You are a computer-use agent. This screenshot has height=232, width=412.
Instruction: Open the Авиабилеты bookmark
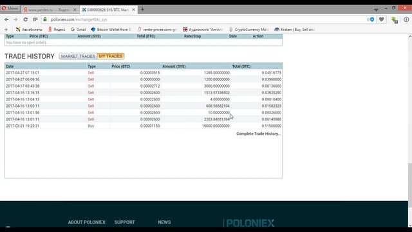(x=29, y=30)
